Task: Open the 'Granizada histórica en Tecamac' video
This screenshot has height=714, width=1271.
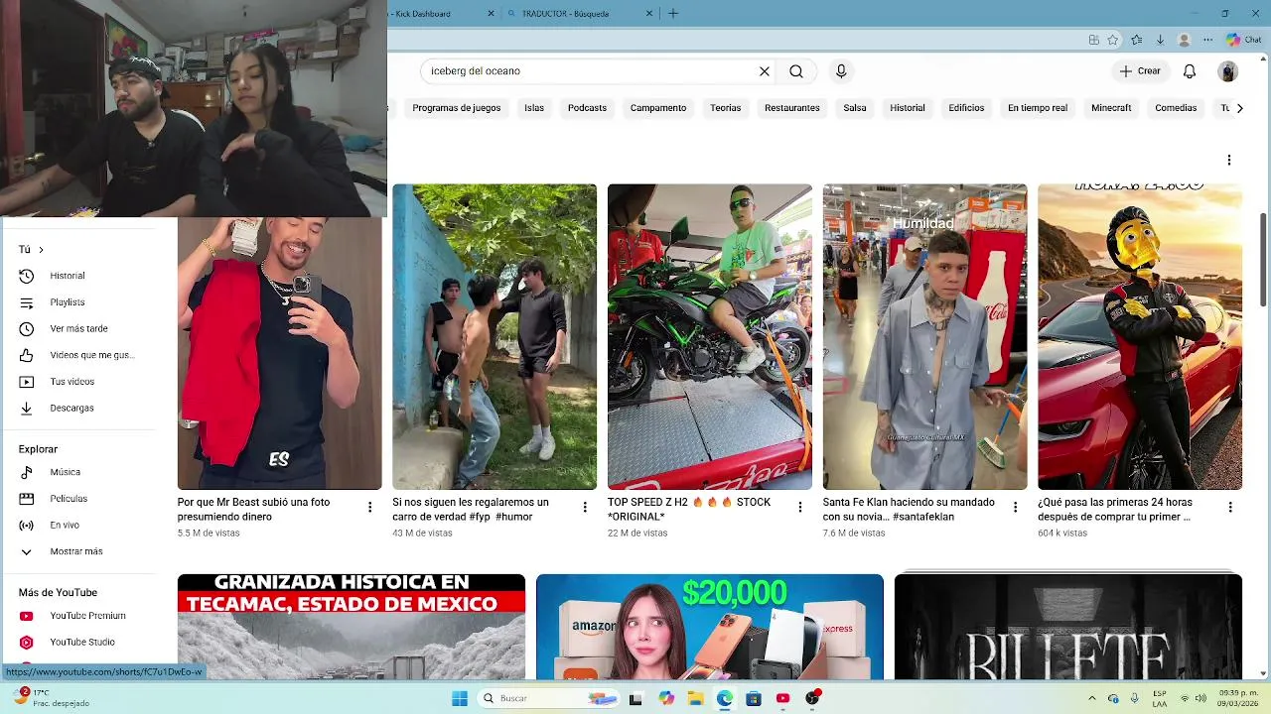Action: click(352, 627)
